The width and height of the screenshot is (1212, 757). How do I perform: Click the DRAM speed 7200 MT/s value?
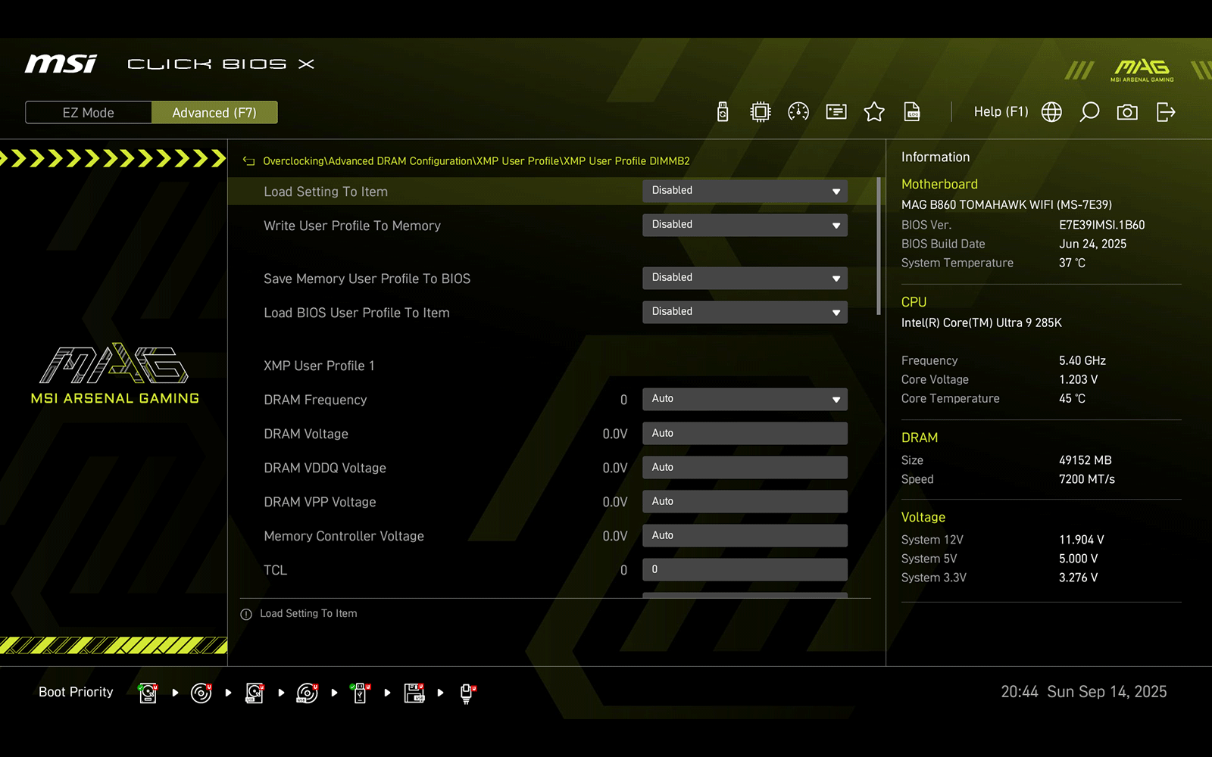[x=1087, y=480]
